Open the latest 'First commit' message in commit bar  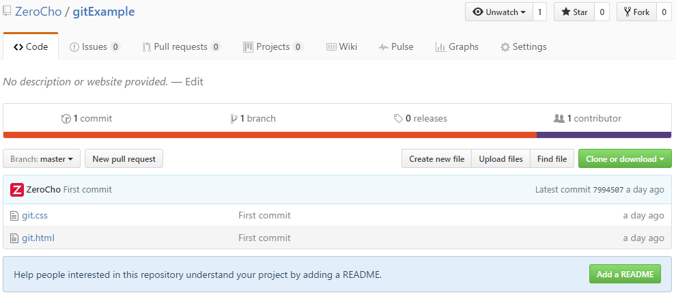(87, 189)
